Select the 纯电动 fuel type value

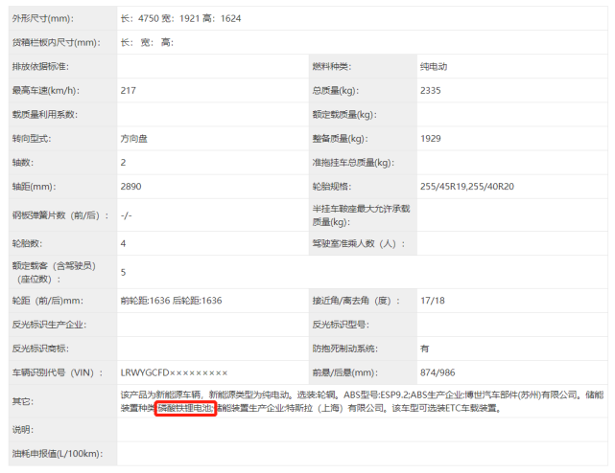click(434, 67)
